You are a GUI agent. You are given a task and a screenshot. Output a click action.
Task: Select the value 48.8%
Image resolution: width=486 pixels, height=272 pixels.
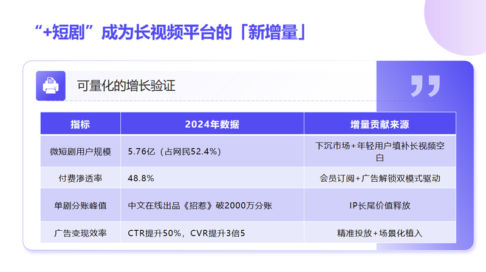[x=141, y=178]
